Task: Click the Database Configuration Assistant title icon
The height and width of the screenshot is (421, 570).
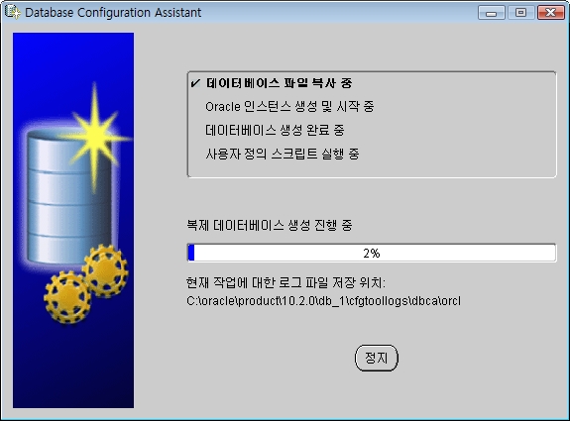Action: [x=12, y=12]
